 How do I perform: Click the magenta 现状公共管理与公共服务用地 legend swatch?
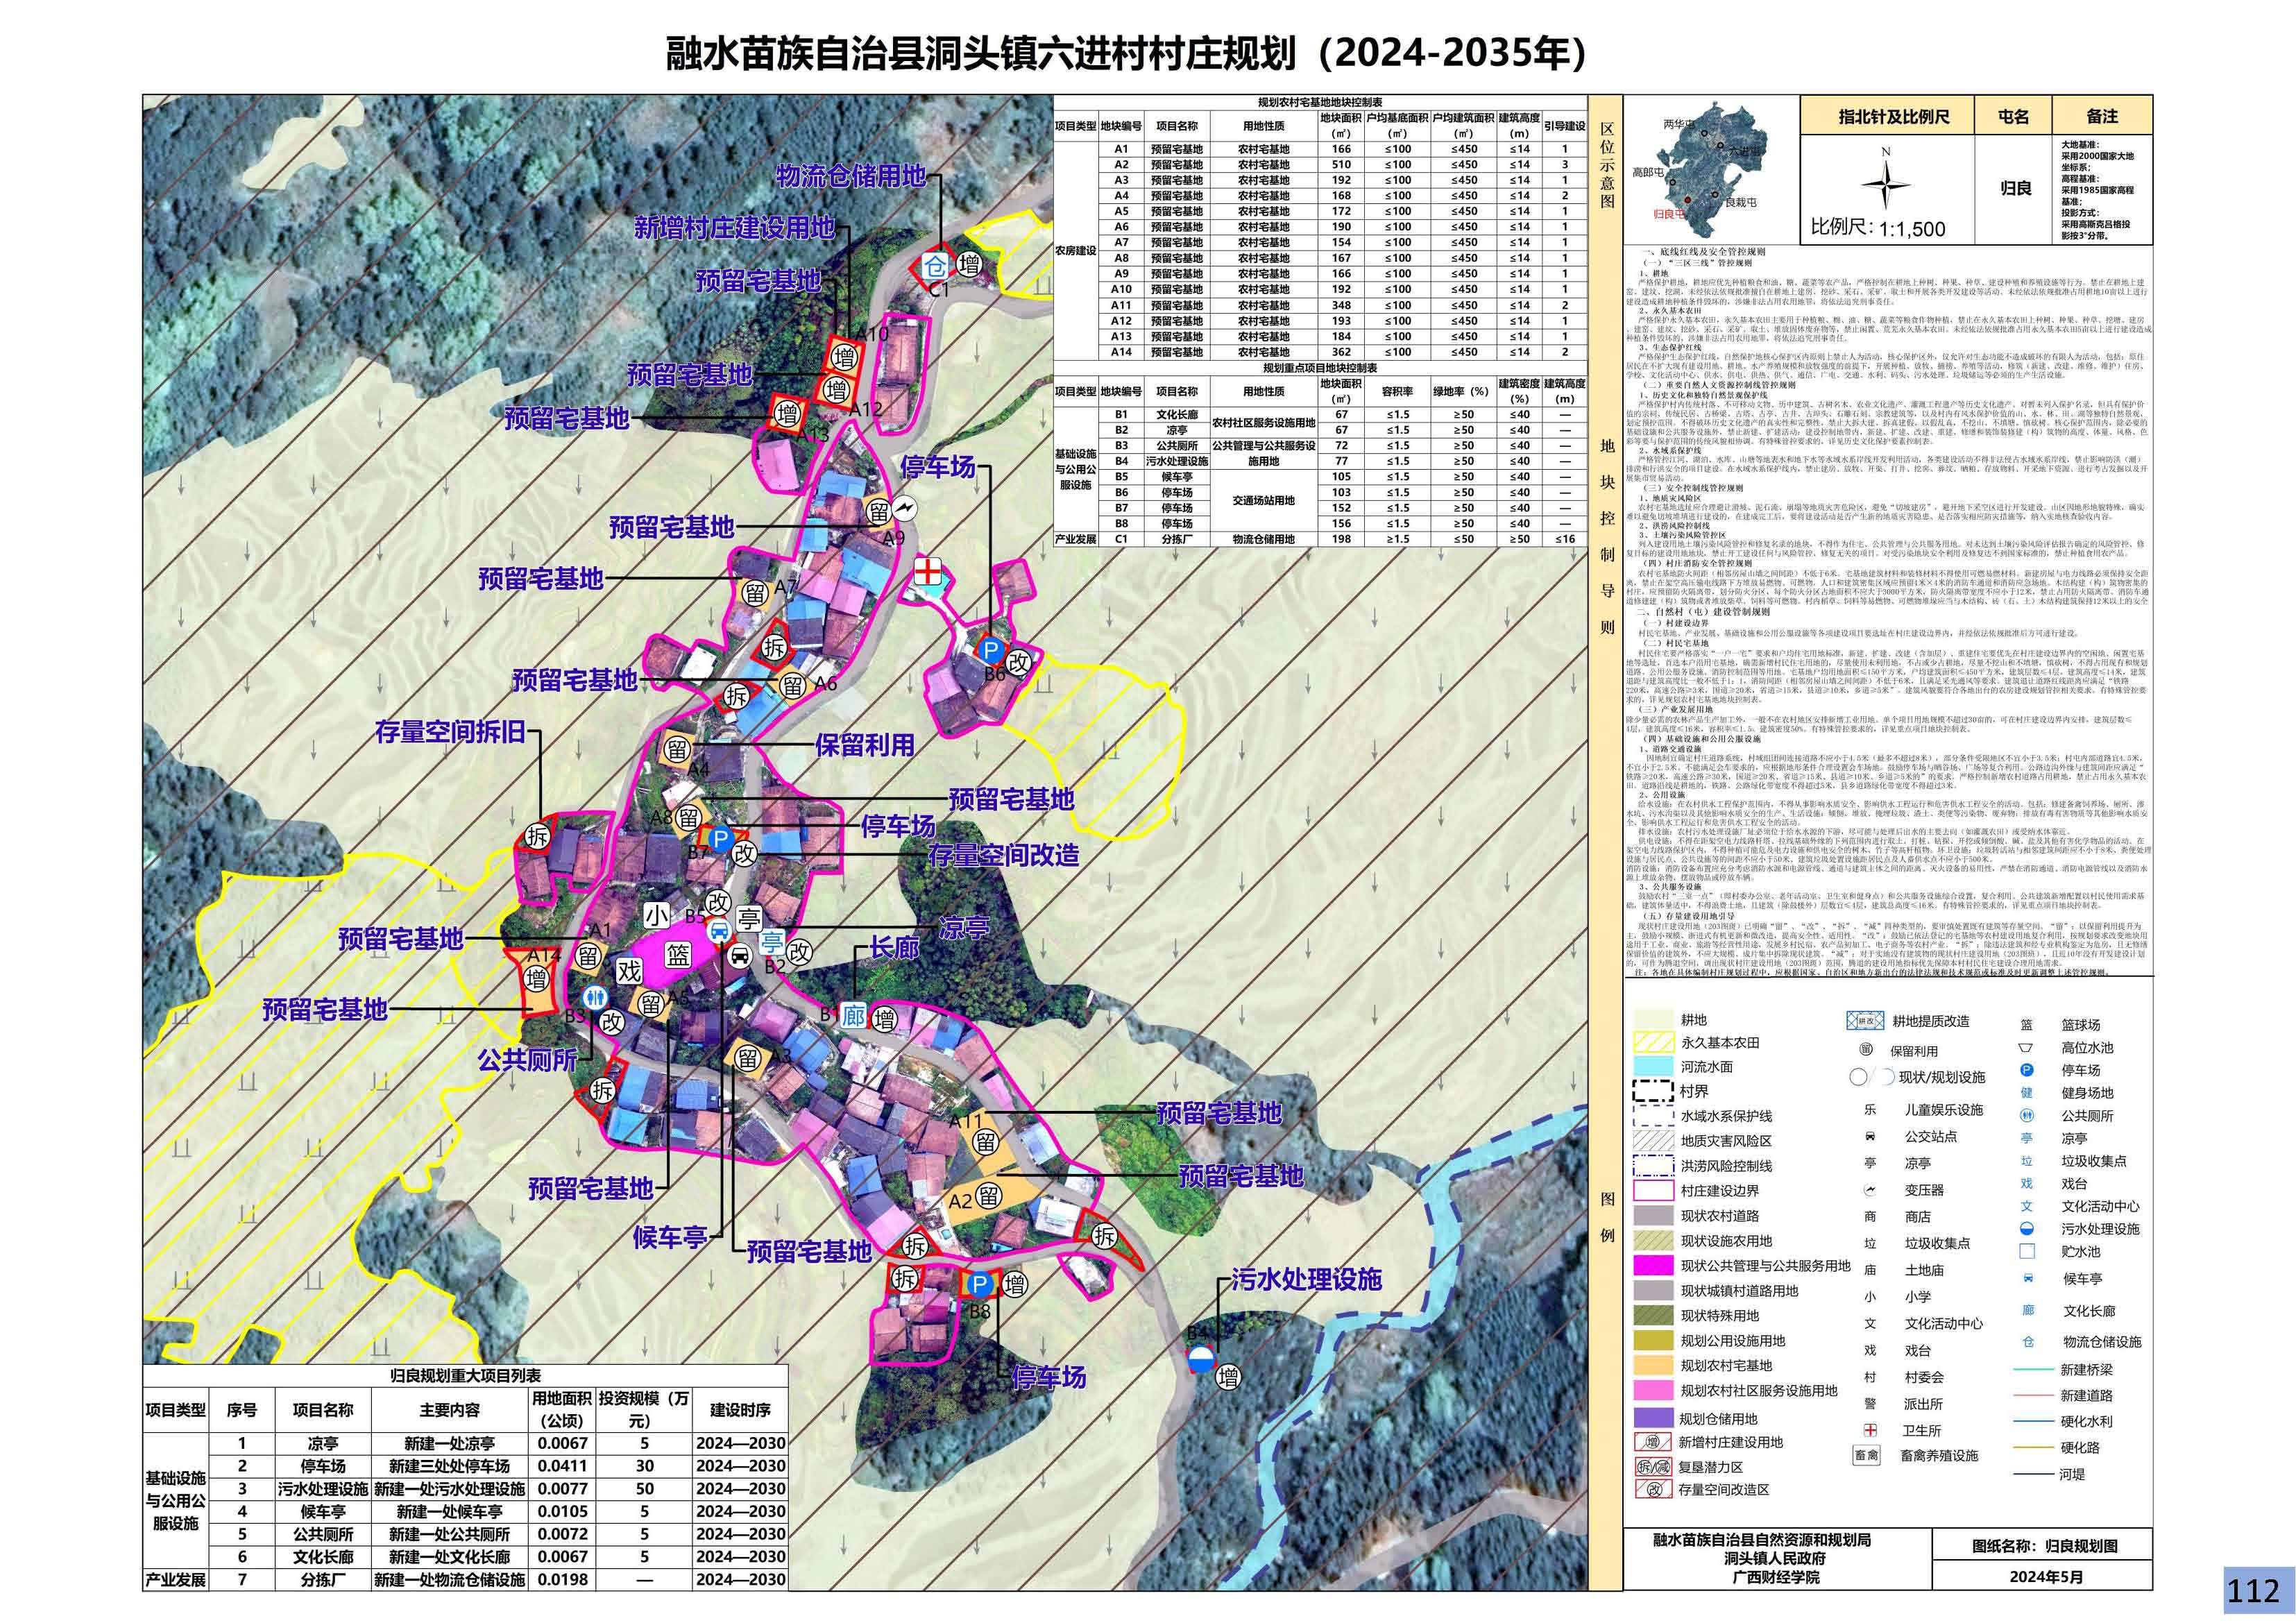[1653, 1266]
